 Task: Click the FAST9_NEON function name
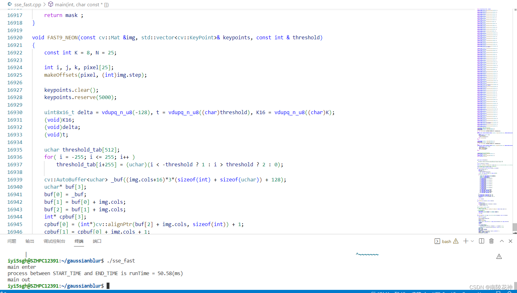pos(63,37)
